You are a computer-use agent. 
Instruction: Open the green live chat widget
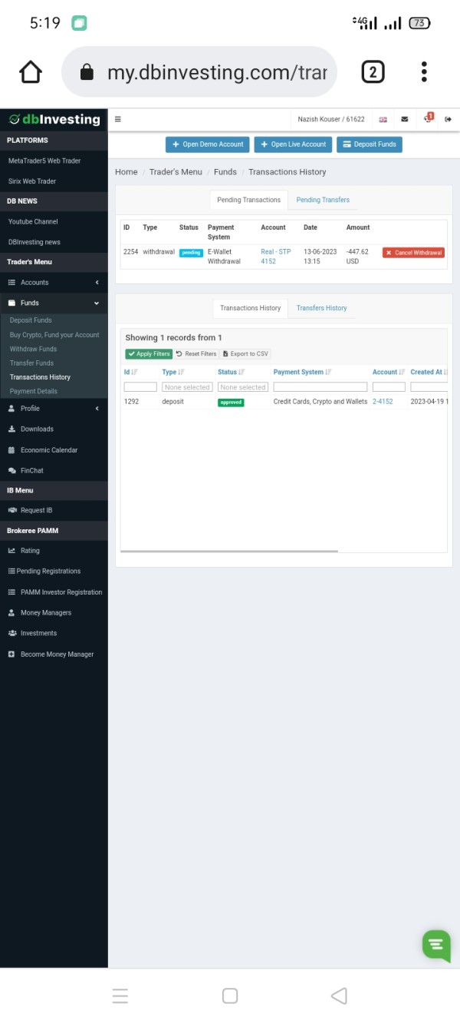pos(436,944)
